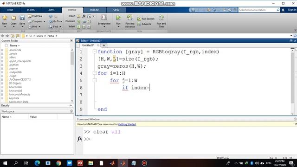Image resolution: width=297 pixels, height=167 pixels.
Task: Click the address bar back arrow
Action: 2,36
